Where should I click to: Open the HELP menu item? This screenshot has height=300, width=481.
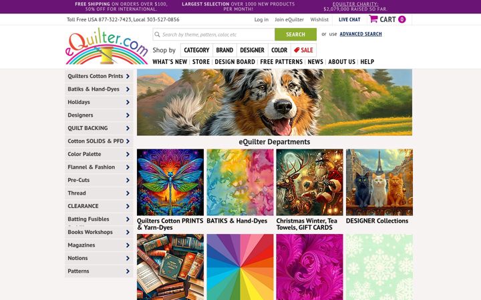click(x=367, y=62)
